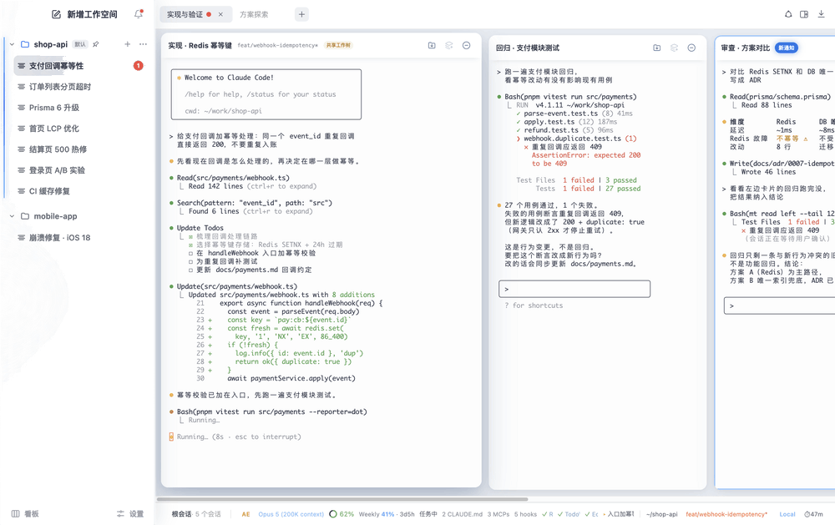The height and width of the screenshot is (525, 835).
Task: Toggle the side panel layout icon
Action: pos(804,14)
